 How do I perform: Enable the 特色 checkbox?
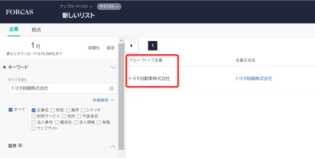click(x=53, y=110)
